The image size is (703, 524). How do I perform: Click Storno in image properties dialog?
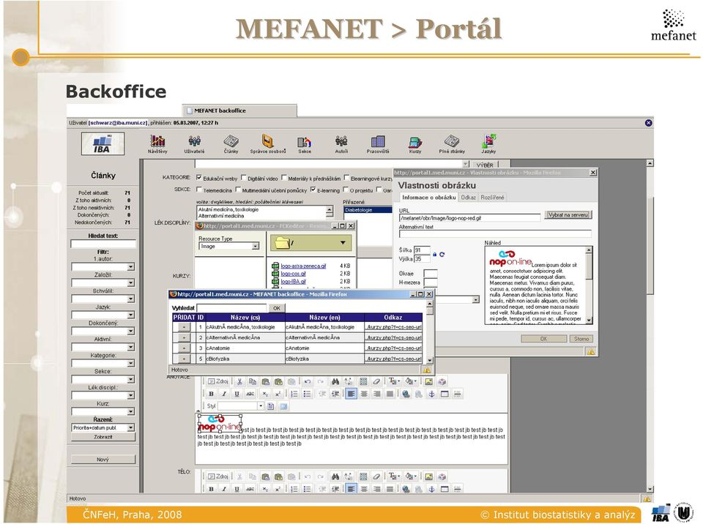(x=581, y=339)
